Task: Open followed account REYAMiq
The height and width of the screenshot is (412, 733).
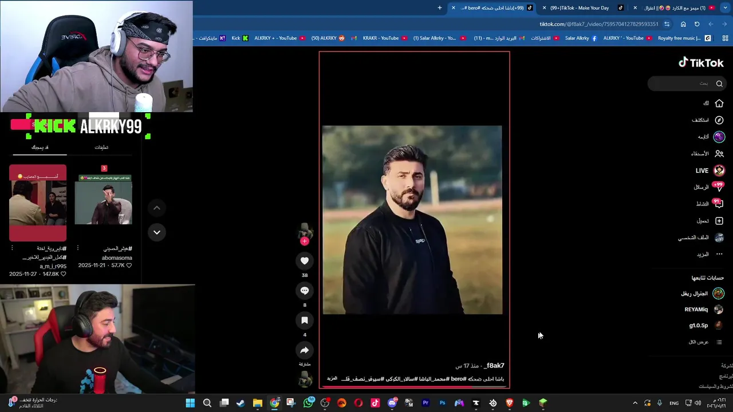Action: (704, 310)
